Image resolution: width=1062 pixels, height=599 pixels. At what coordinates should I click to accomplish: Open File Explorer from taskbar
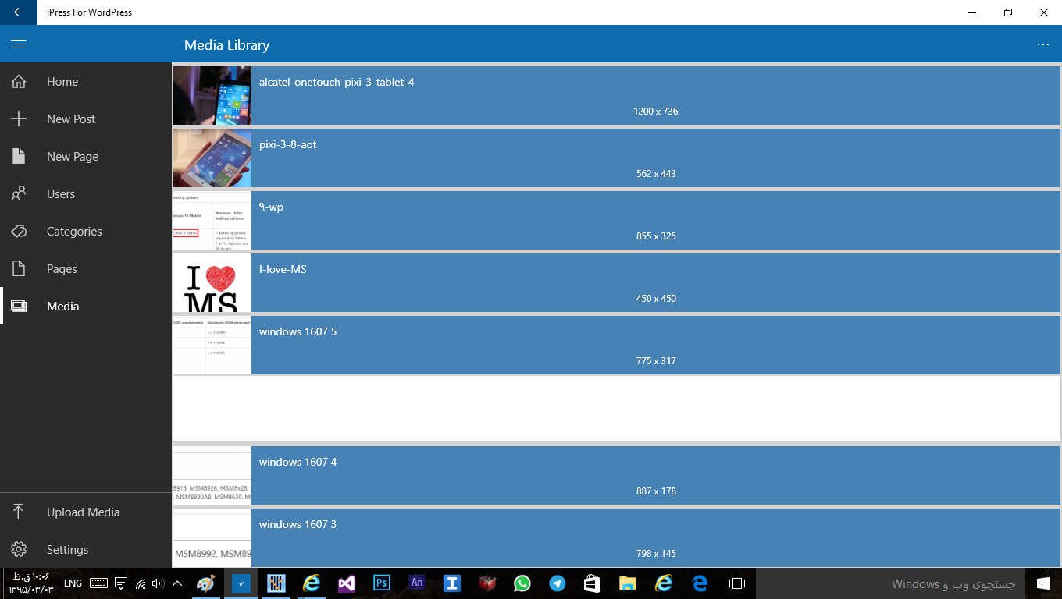[627, 583]
